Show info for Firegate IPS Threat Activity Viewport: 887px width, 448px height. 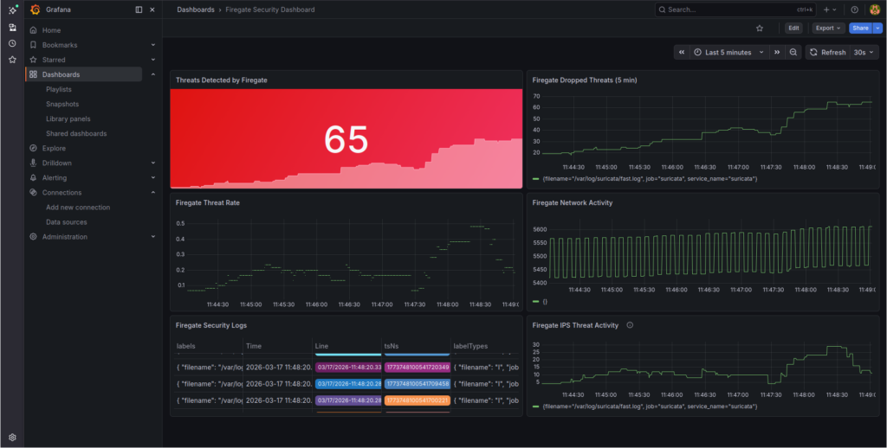tap(630, 325)
